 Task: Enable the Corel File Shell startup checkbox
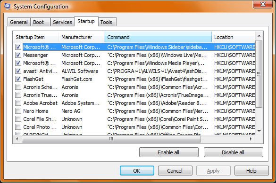pos(18,119)
